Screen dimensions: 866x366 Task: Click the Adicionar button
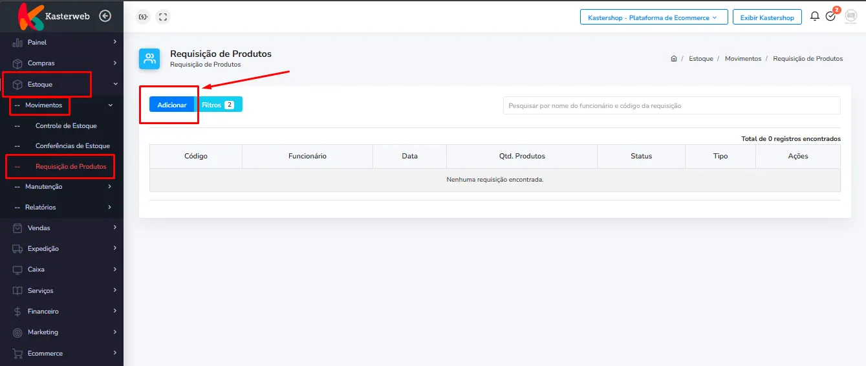pos(172,105)
